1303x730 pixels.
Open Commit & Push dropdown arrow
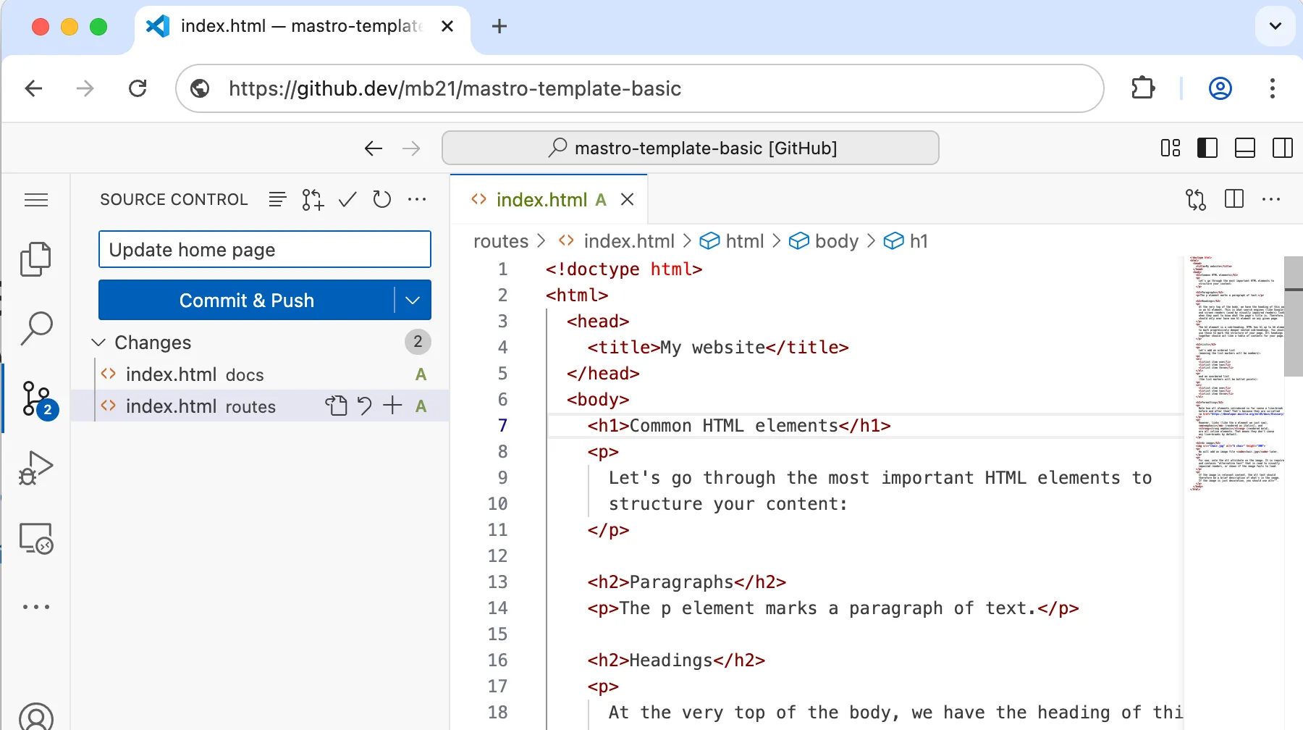click(x=413, y=300)
